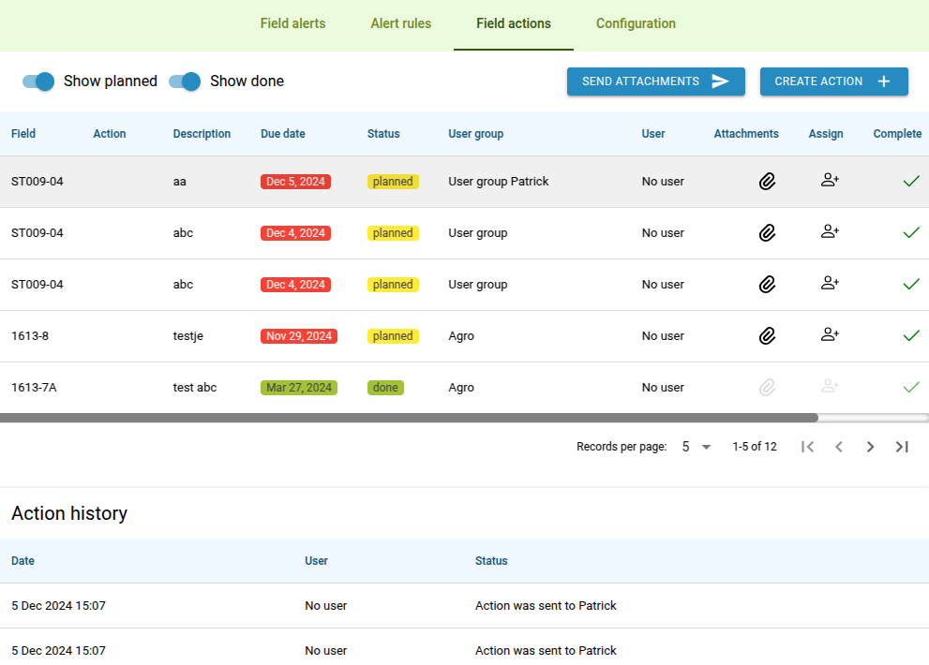929x665 pixels.
Task: Open attachments for field 1613-8
Action: [767, 335]
